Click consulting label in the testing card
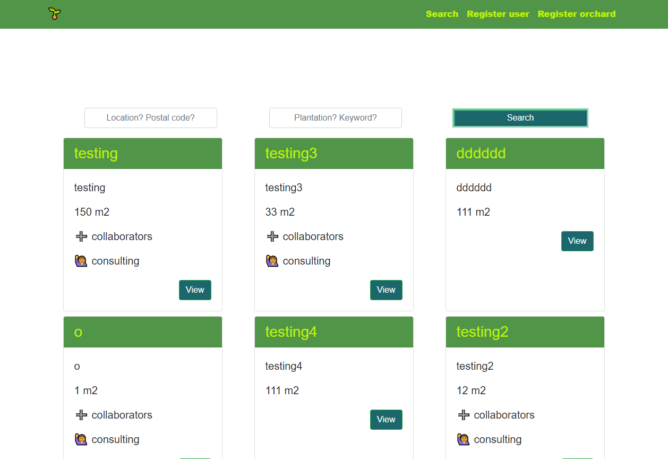The image size is (668, 459). click(x=115, y=261)
